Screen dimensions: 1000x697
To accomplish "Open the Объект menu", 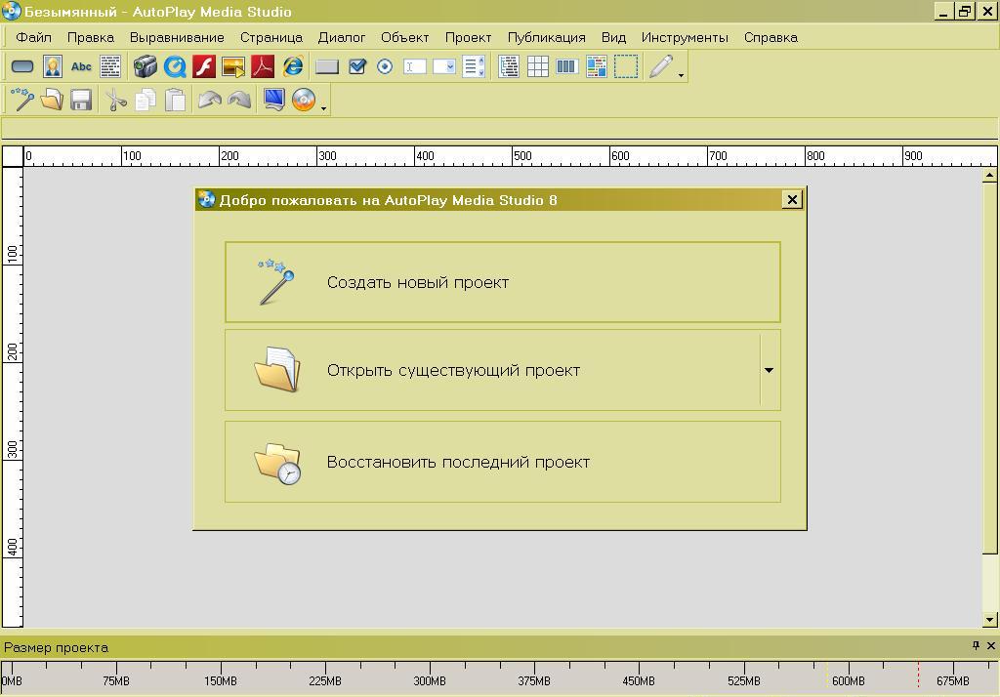I will (404, 38).
